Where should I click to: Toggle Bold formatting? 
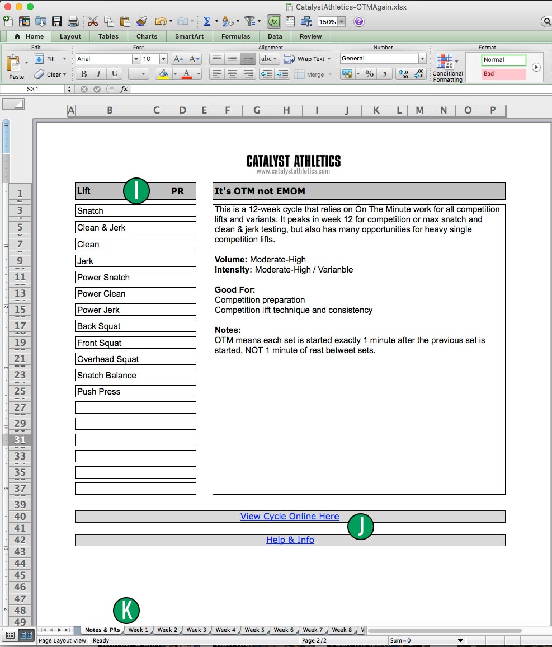pos(84,74)
